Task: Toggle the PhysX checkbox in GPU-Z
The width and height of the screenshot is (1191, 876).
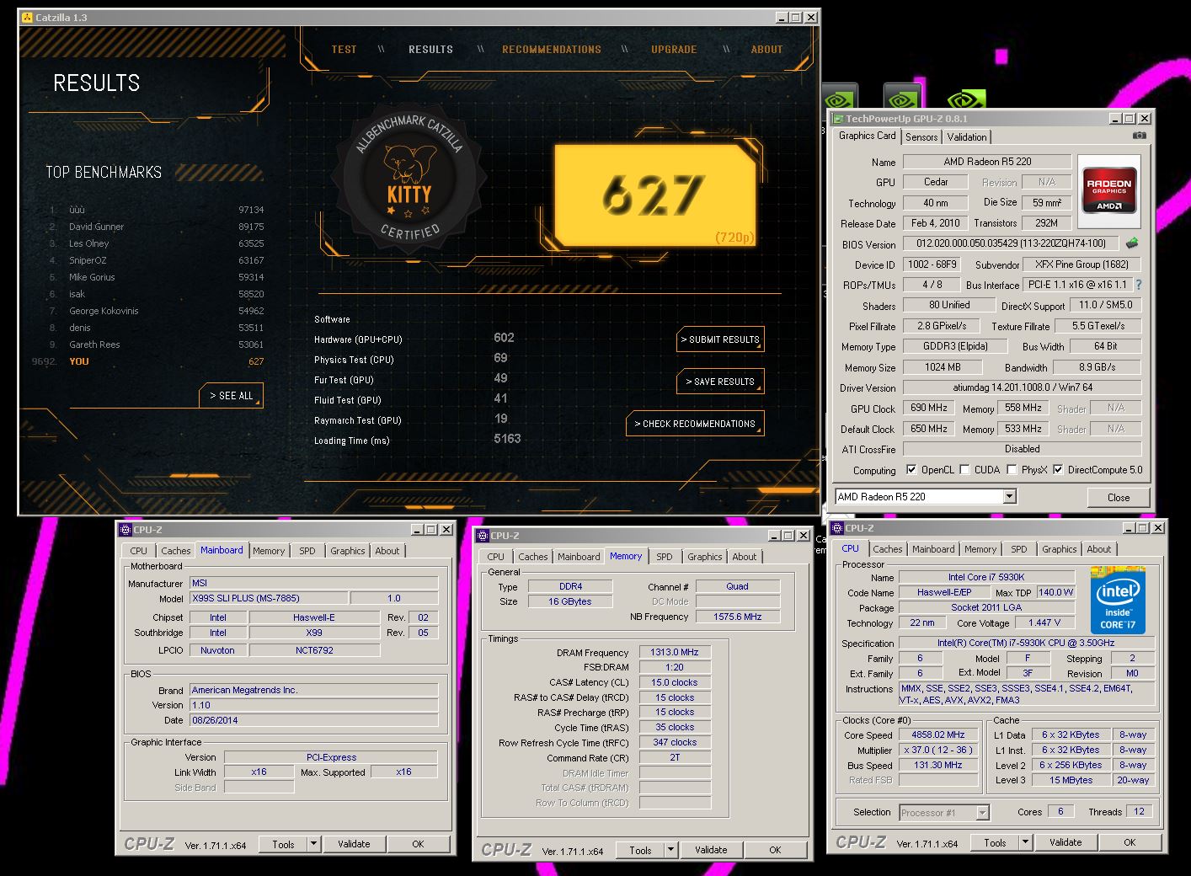Action: tap(1012, 470)
